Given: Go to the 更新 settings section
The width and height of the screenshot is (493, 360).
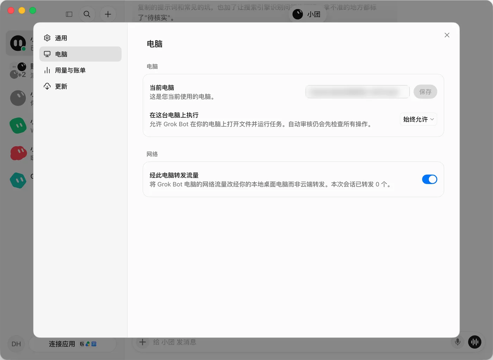Looking at the screenshot, I should tap(80, 87).
